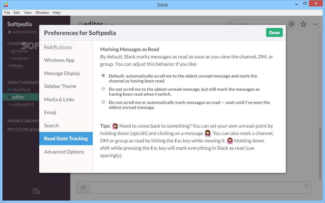Open starred items star icon

pos(303,24)
